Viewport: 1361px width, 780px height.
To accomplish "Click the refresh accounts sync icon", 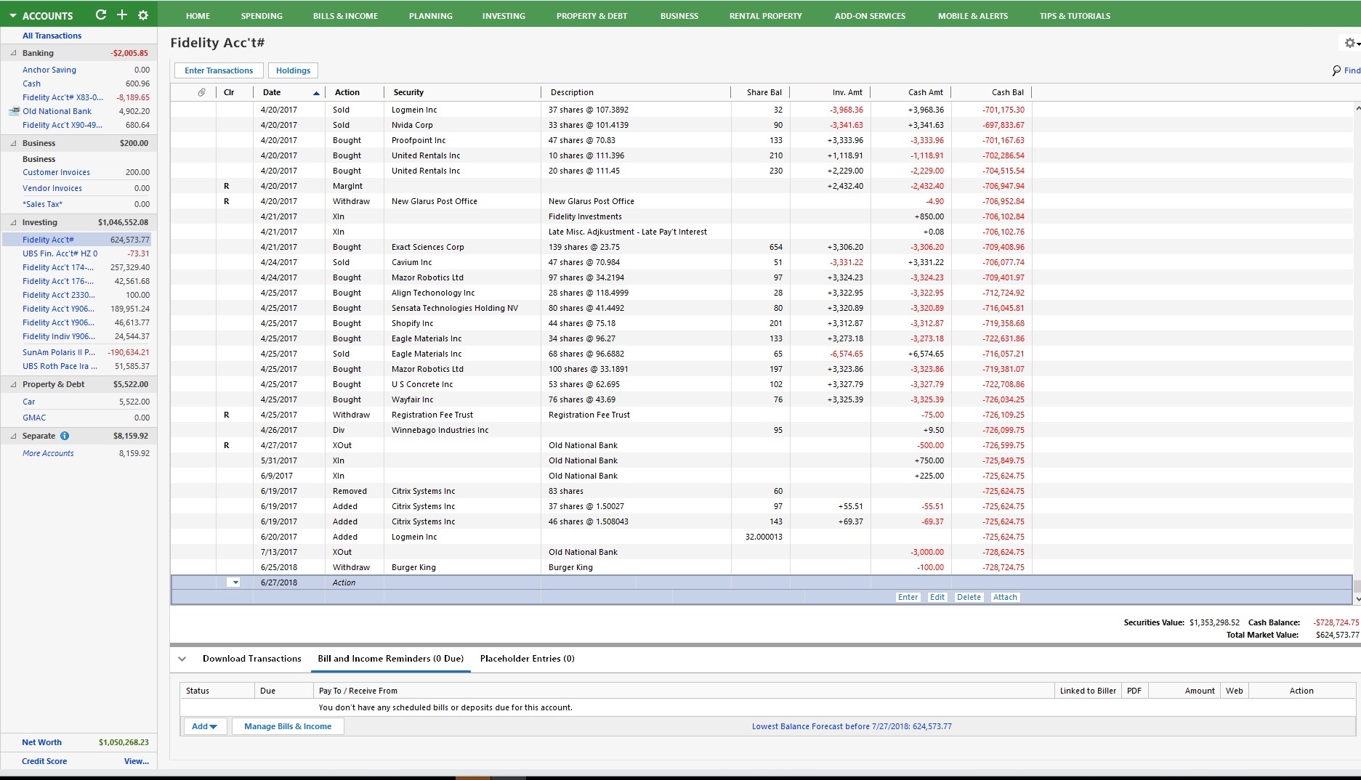I will pos(101,15).
